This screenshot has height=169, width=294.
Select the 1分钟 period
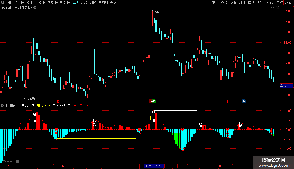(x=20, y=2)
